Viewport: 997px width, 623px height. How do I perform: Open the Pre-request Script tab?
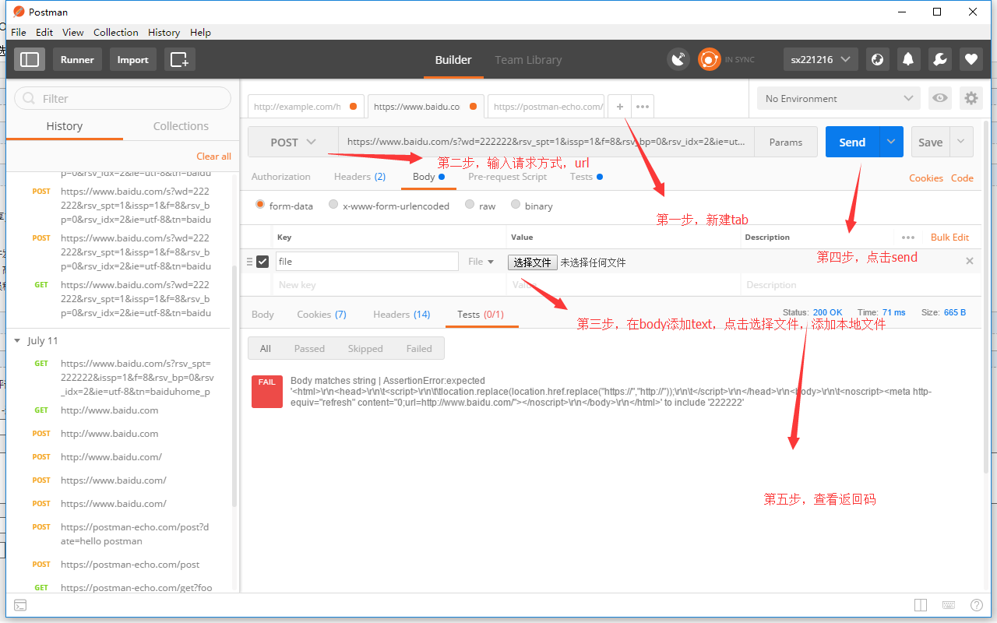[x=507, y=177]
